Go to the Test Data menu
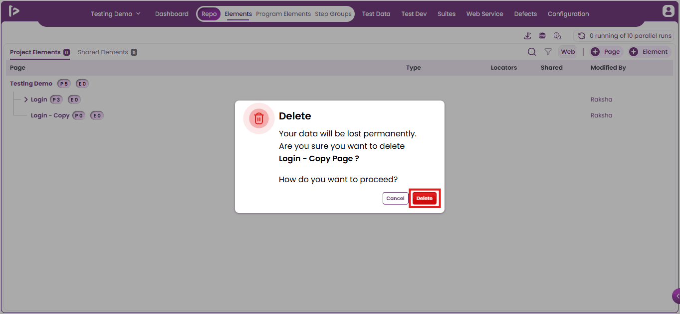Screen dimensions: 680x314 pyautogui.click(x=376, y=14)
